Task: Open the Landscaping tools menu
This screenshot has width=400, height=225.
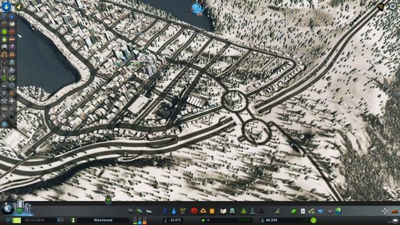Action: (277, 211)
